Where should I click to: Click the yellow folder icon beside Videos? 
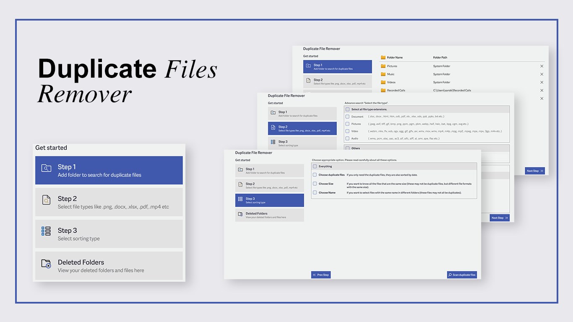[383, 82]
